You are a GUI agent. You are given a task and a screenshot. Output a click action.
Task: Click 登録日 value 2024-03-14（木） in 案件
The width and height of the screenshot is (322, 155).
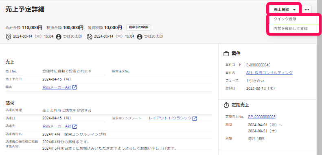pyautogui.click(x=261, y=88)
